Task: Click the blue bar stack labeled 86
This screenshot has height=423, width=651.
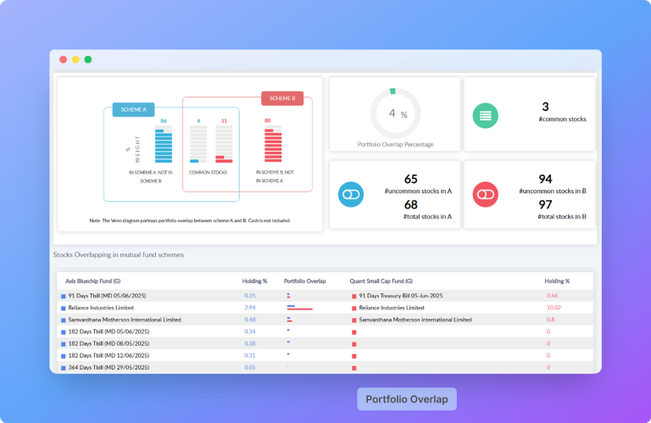Action: (164, 144)
